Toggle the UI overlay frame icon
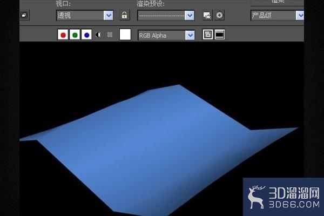This screenshot has width=324, height=216. tap(207, 35)
